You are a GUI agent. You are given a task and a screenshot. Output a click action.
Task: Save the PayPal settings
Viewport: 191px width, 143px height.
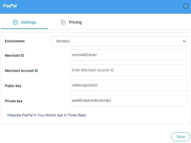(x=180, y=137)
